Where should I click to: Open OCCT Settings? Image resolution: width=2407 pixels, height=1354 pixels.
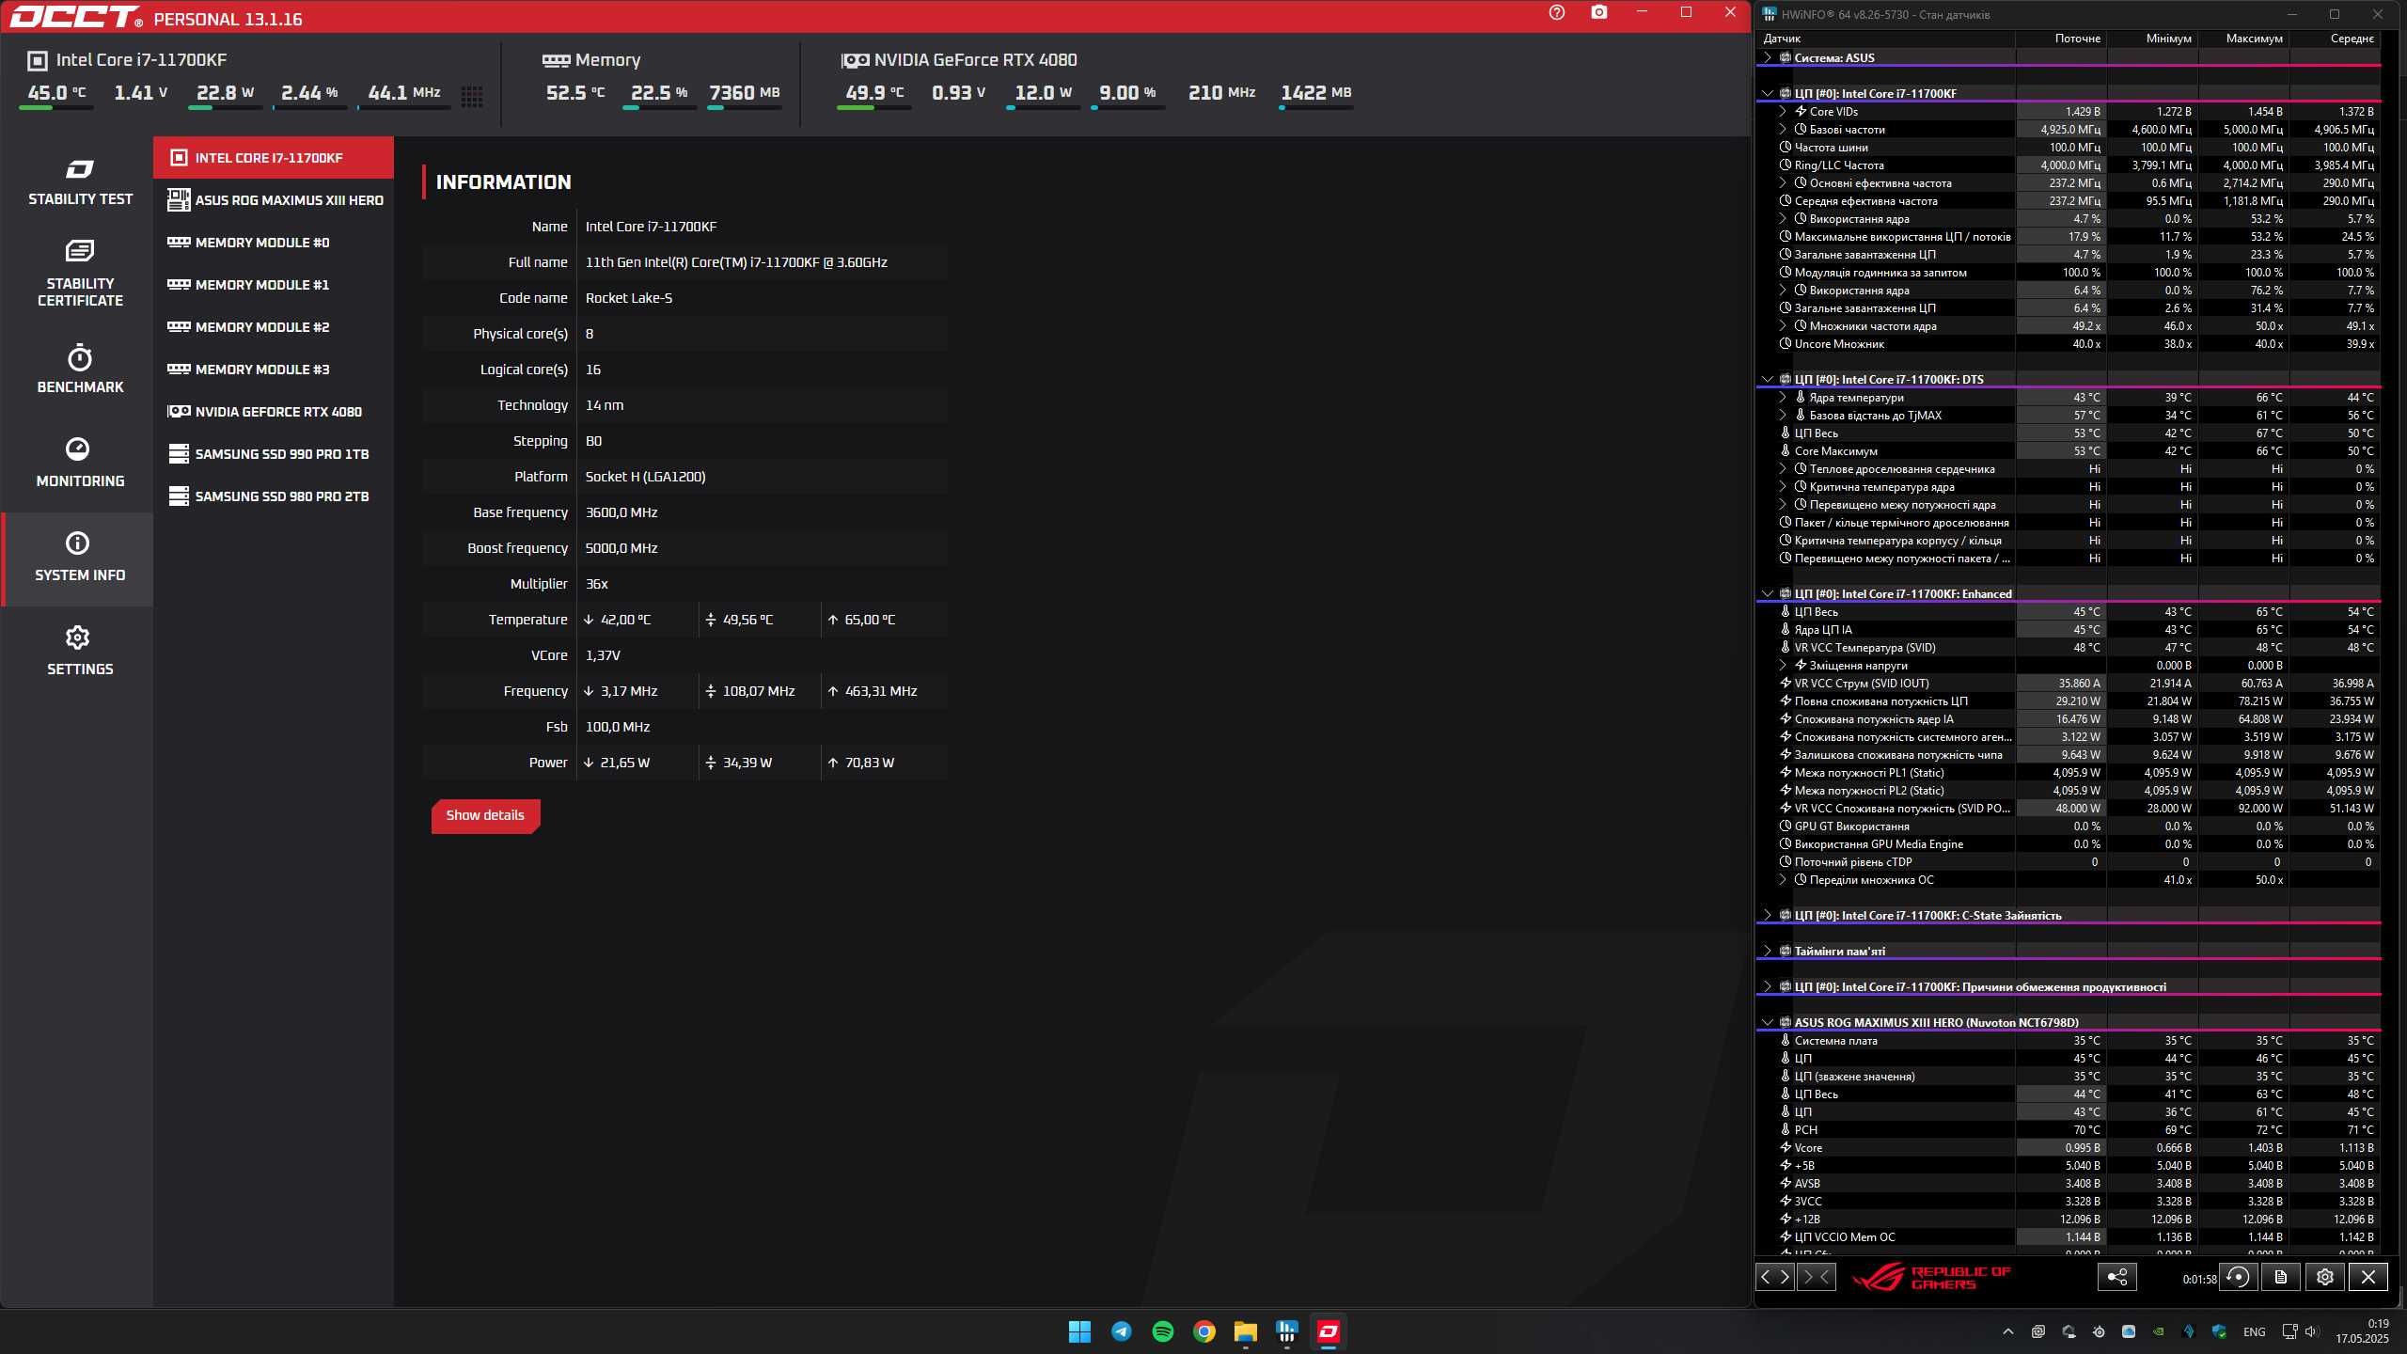tap(80, 652)
